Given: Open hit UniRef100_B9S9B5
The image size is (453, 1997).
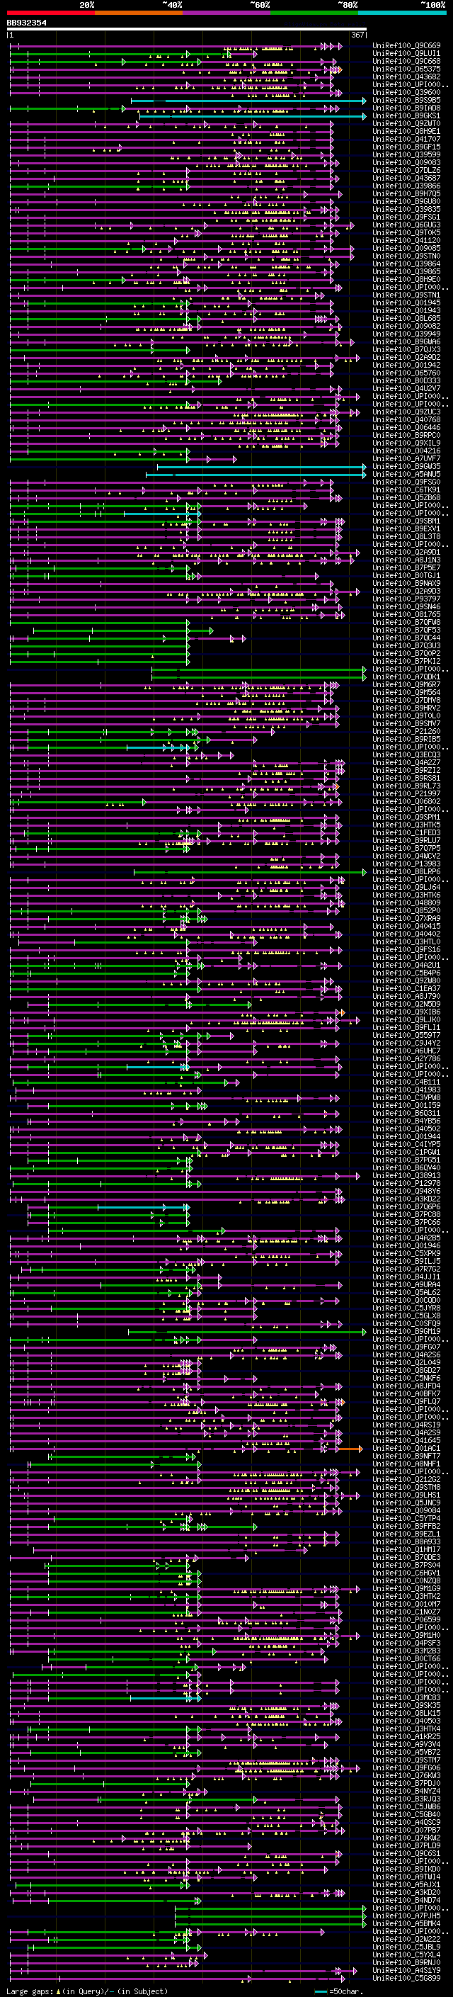Looking at the screenshot, I should 406,100.
